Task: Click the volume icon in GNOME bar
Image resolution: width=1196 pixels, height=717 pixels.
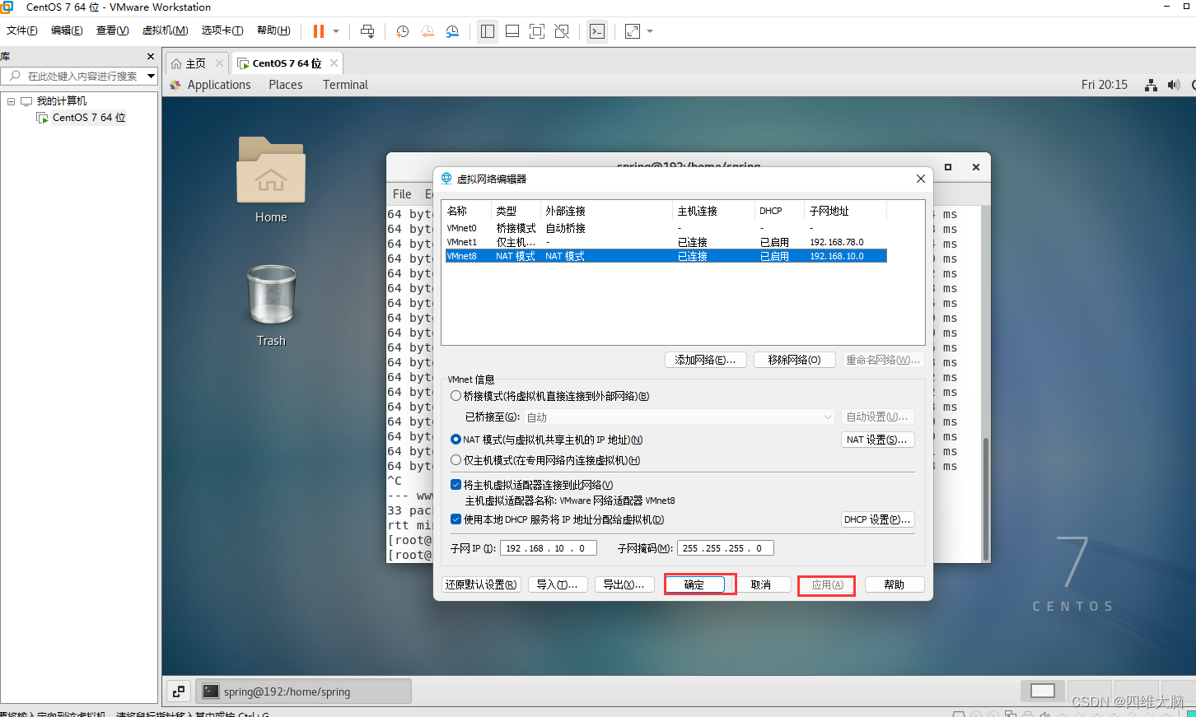Action: (x=1174, y=85)
